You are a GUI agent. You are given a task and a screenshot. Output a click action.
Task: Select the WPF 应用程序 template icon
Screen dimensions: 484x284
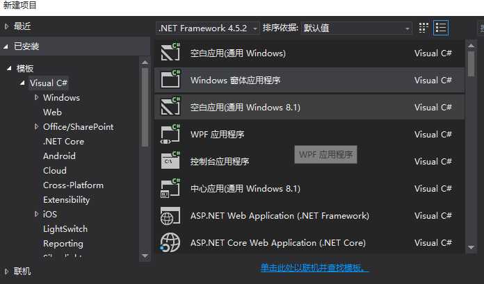point(170,134)
